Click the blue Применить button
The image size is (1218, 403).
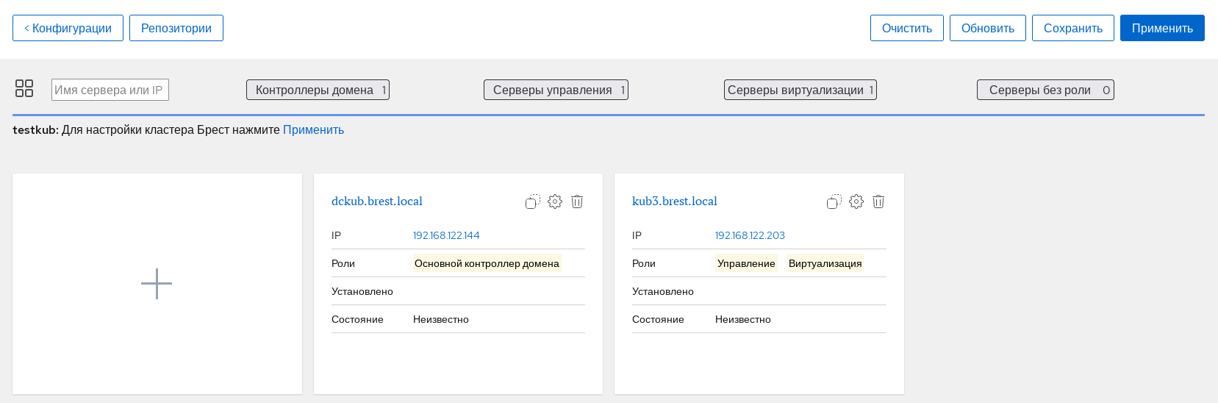point(1161,28)
